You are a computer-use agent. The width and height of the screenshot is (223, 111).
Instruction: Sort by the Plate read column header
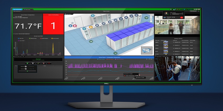coord(157,40)
